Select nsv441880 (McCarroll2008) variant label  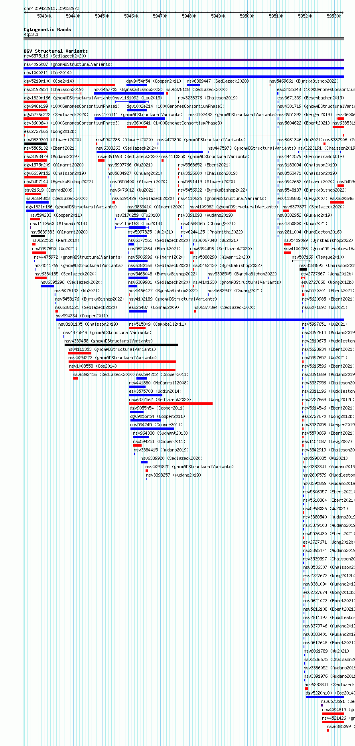159,383
